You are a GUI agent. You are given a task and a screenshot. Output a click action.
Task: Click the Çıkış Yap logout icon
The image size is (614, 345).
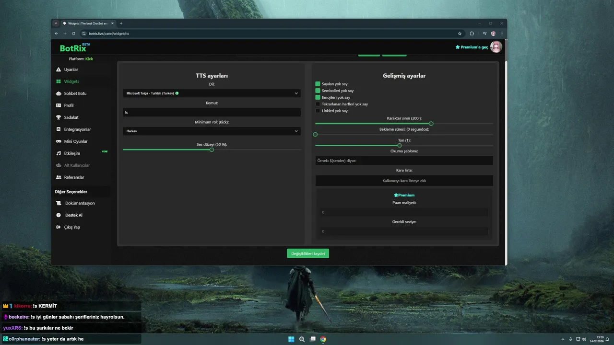click(x=59, y=227)
